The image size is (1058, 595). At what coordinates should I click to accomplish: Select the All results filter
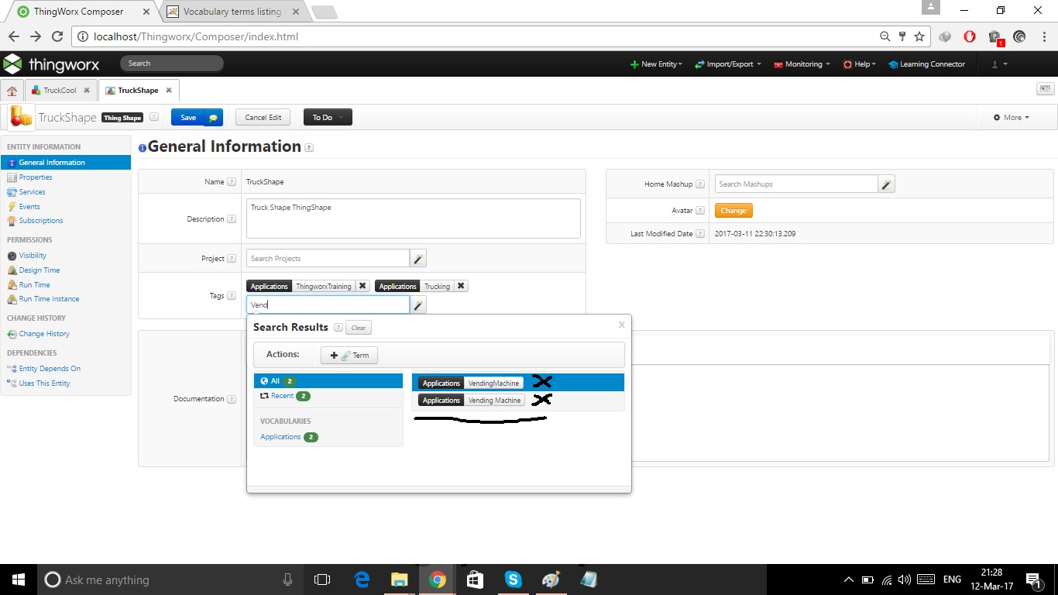pos(328,381)
